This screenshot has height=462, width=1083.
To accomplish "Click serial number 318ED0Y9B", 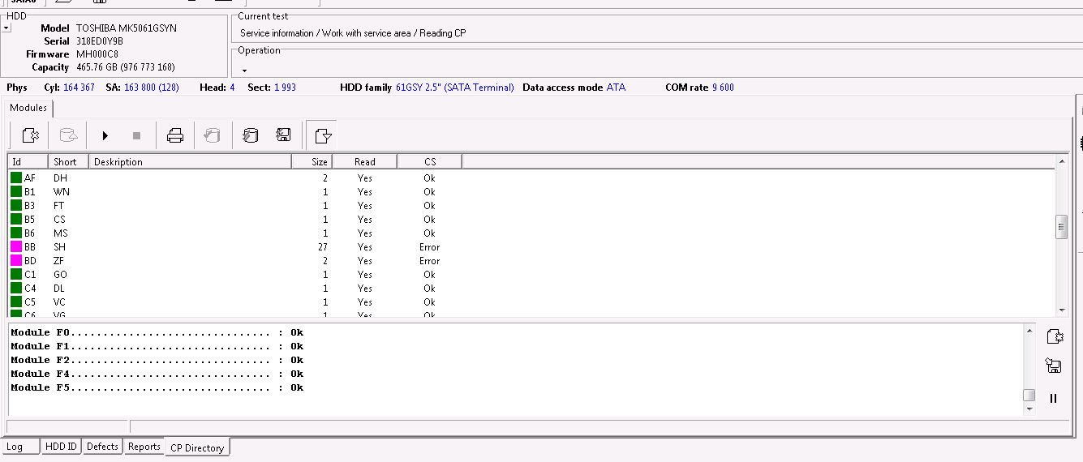I will [100, 41].
